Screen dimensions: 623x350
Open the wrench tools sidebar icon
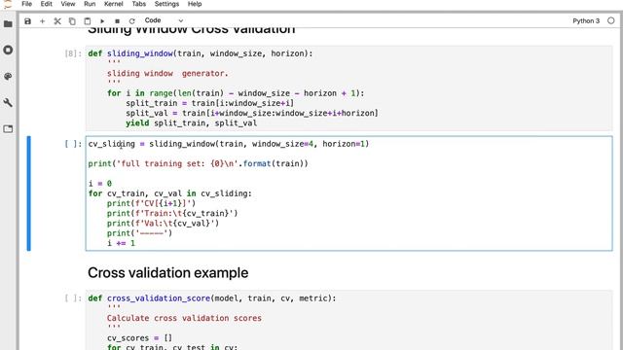(x=8, y=103)
